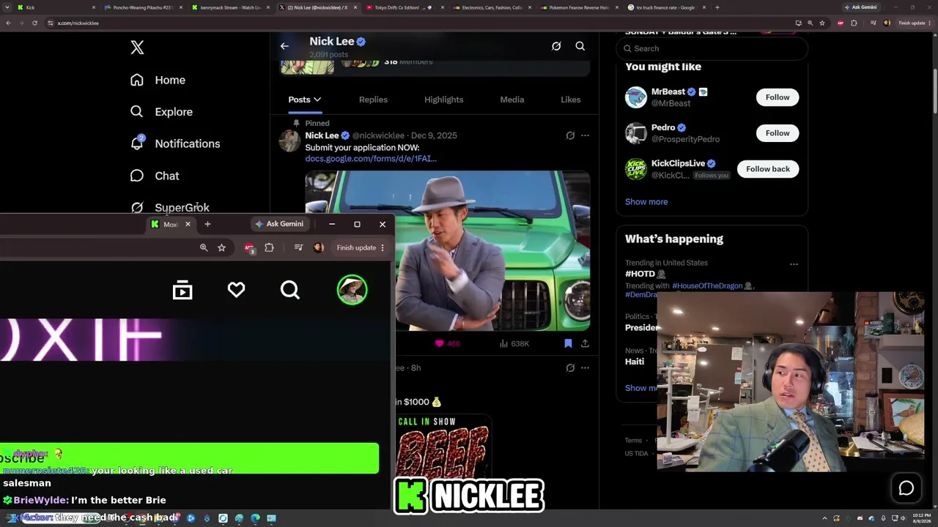Open SuperGrok in the X sidebar
This screenshot has width=938, height=527.
169,207
